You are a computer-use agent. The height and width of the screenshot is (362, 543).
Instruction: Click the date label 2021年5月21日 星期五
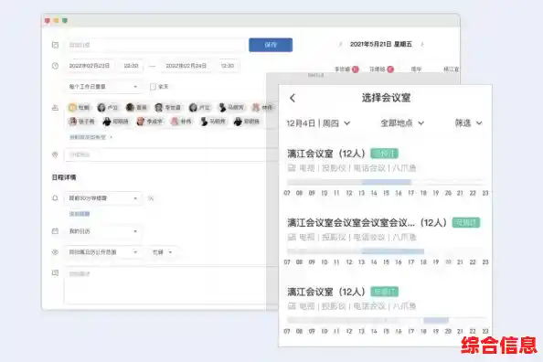click(x=381, y=45)
